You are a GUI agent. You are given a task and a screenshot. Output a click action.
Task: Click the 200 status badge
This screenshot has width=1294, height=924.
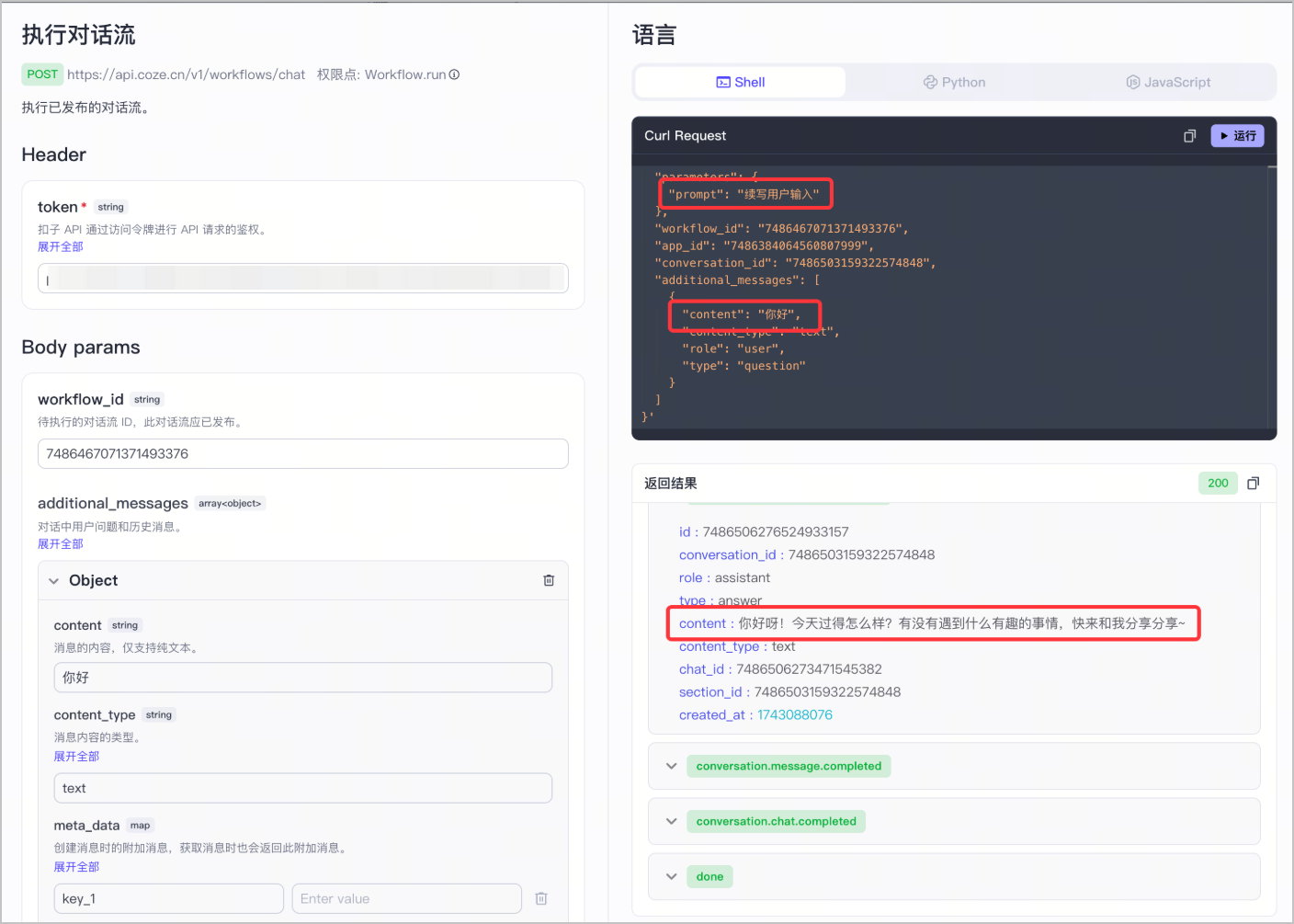coord(1218,483)
